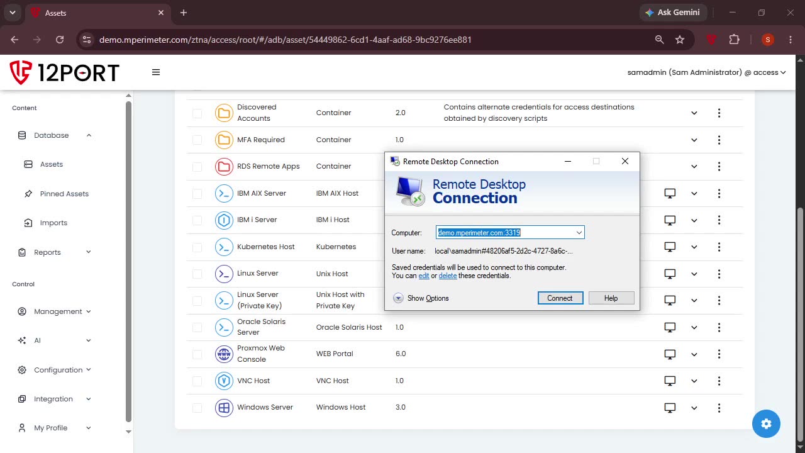This screenshot has width=805, height=453.
Task: Open remote session for VNC Host monitor icon
Action: (x=670, y=381)
